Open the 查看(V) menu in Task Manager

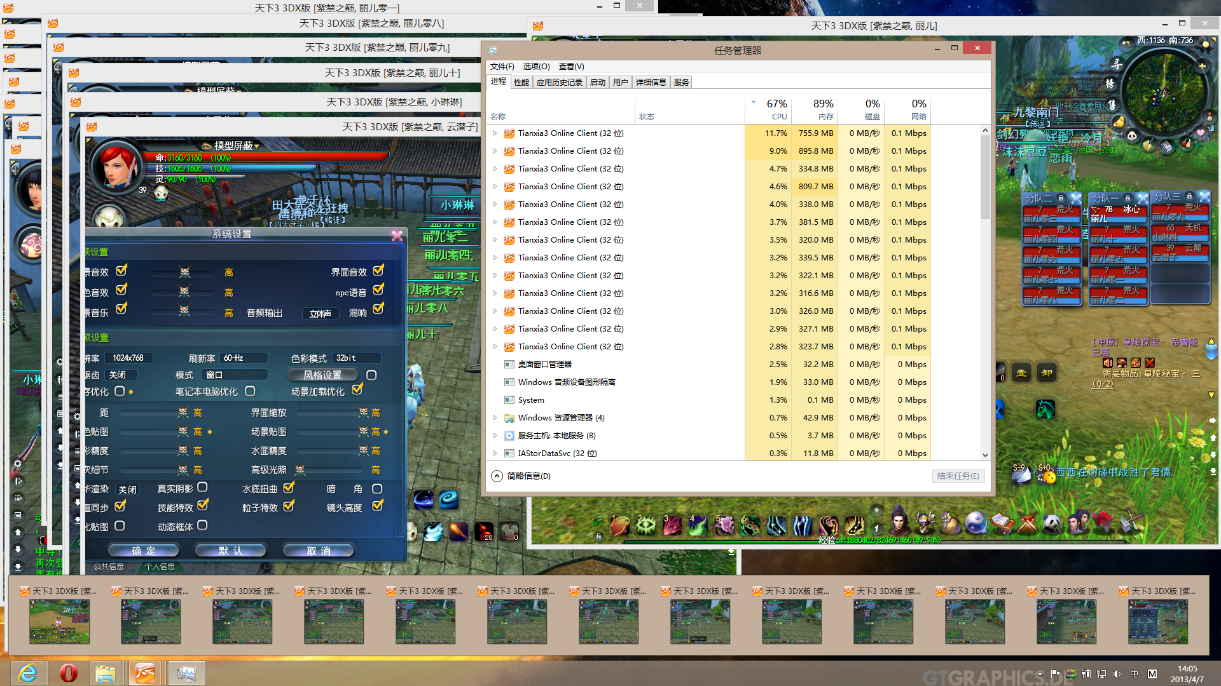pyautogui.click(x=571, y=66)
